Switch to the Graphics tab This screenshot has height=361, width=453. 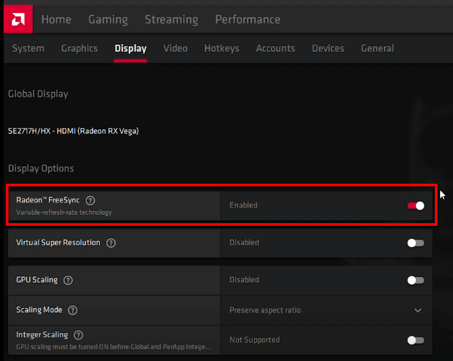coord(80,49)
